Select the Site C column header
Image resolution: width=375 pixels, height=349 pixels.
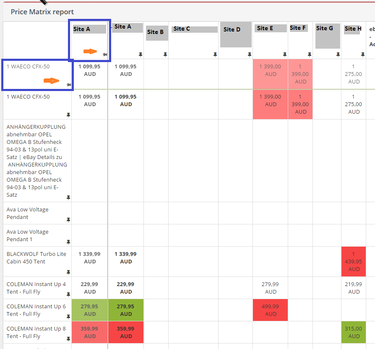182,29
